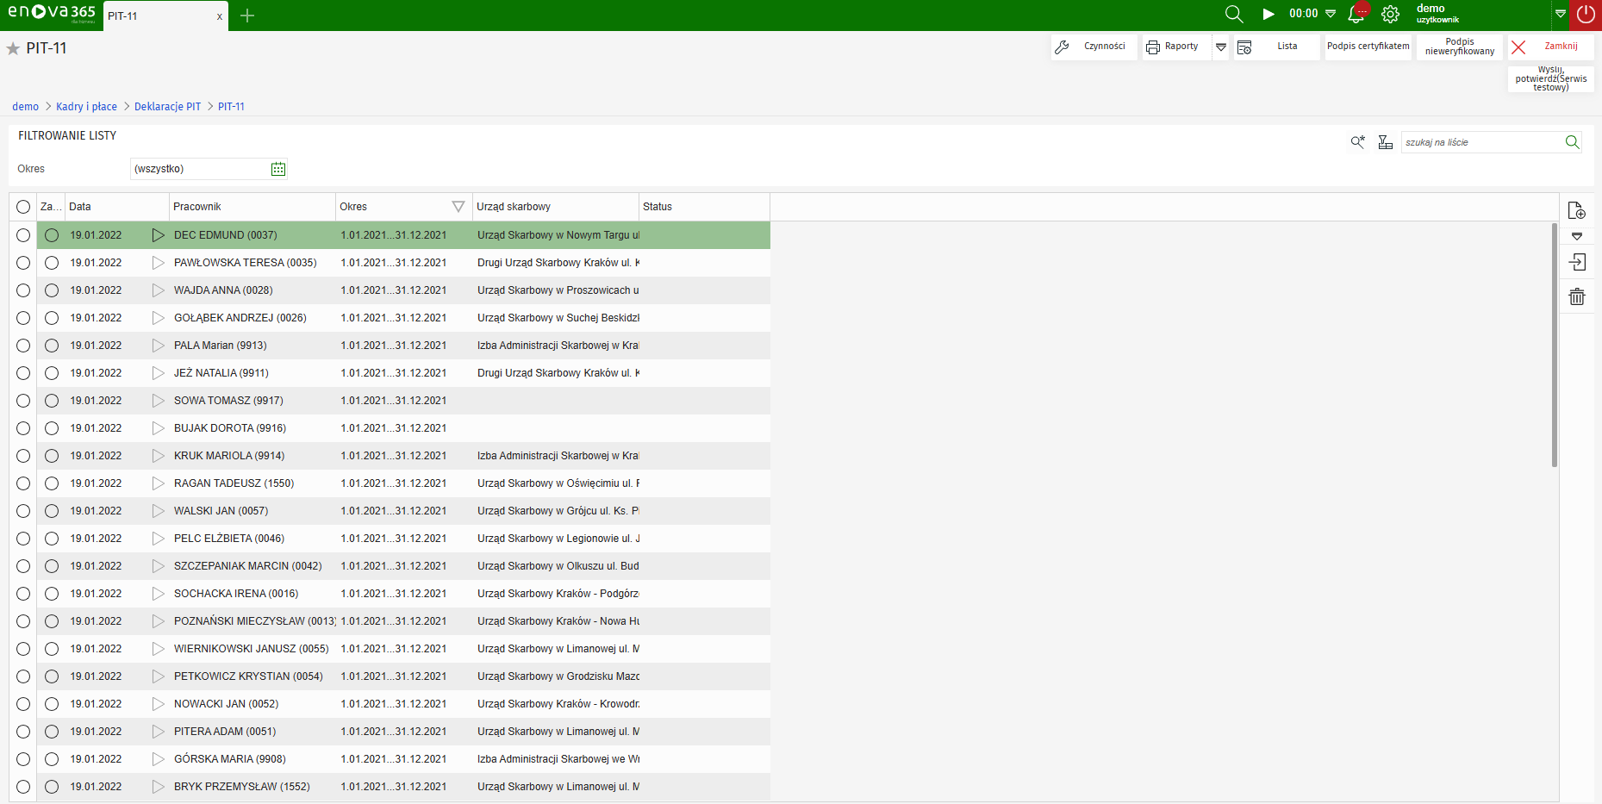Click the global search magnifier icon
This screenshot has width=1602, height=804.
point(1234,14)
